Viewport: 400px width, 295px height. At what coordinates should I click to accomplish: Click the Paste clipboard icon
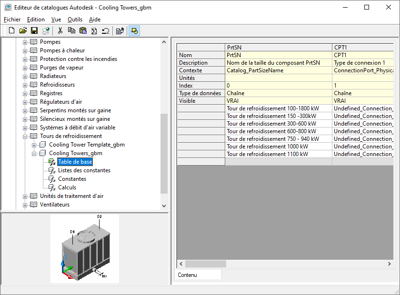[x=83, y=30]
